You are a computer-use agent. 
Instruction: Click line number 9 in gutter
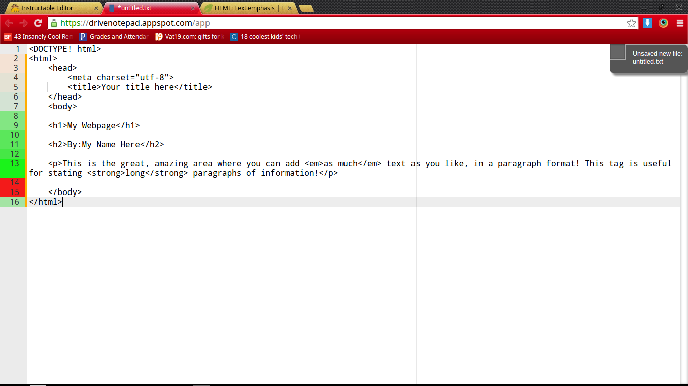pyautogui.click(x=17, y=126)
